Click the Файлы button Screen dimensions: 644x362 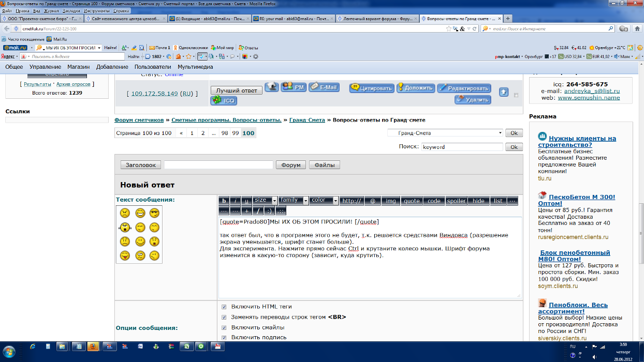325,165
